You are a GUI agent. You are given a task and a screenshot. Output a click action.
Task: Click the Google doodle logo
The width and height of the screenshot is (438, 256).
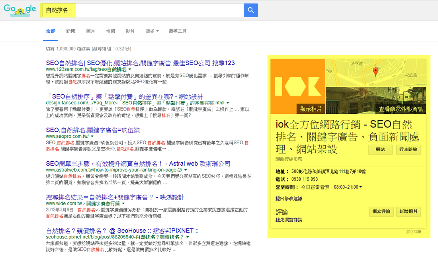[20, 10]
